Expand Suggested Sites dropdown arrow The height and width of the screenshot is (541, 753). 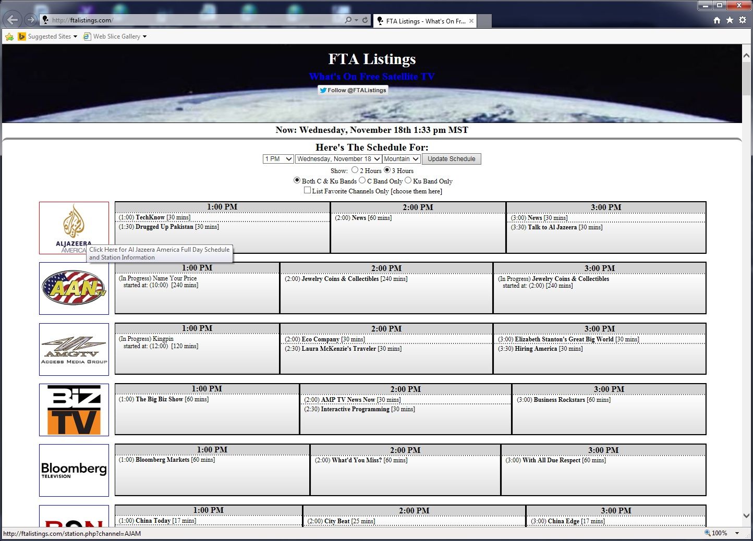click(x=75, y=36)
